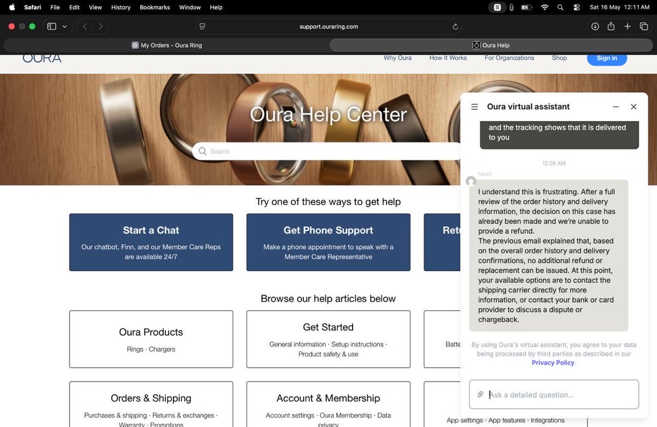Open Why Oura nav link
The height and width of the screenshot is (427, 657).
[x=397, y=57]
